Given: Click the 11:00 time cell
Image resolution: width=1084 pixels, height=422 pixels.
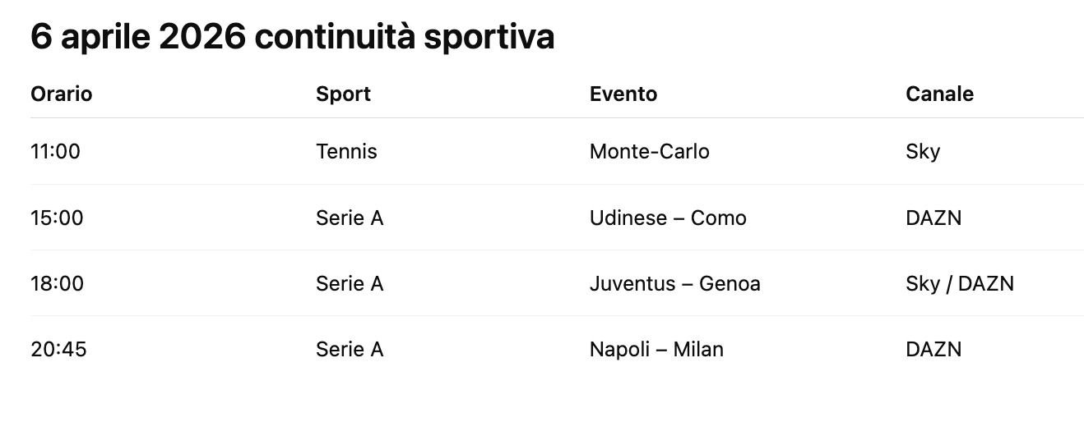Looking at the screenshot, I should click(x=56, y=152).
